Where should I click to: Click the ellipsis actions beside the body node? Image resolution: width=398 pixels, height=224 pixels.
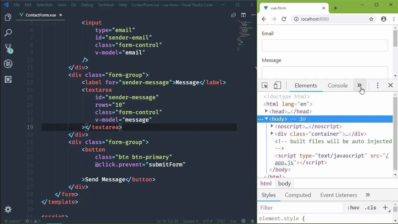(261, 119)
